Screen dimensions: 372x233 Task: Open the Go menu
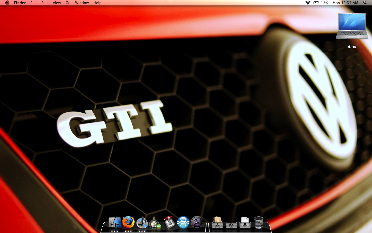pos(68,3)
